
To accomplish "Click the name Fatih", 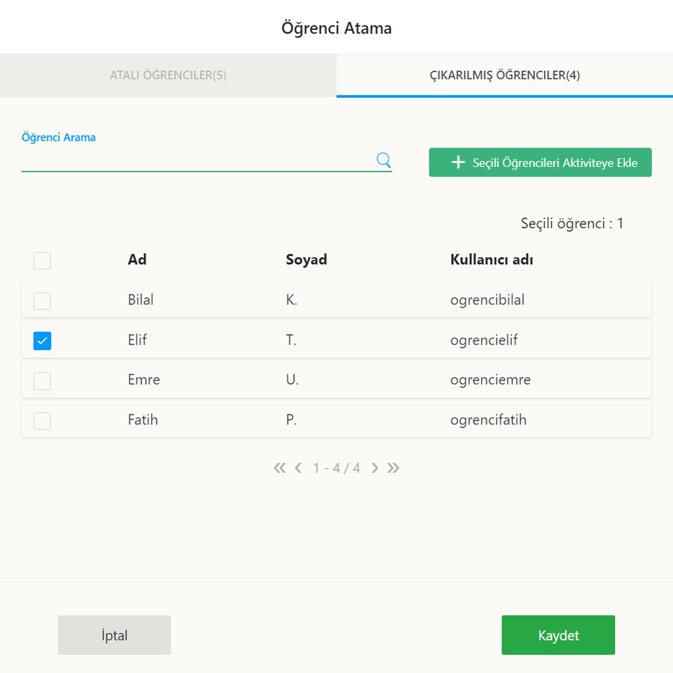I will pos(143,419).
